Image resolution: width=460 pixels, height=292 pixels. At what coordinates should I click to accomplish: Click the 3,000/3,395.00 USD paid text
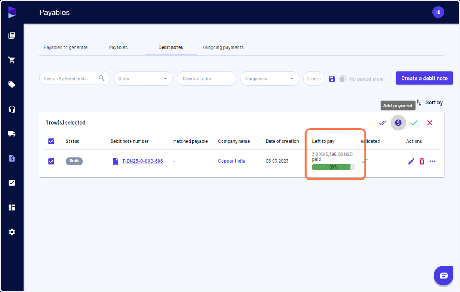(332, 157)
